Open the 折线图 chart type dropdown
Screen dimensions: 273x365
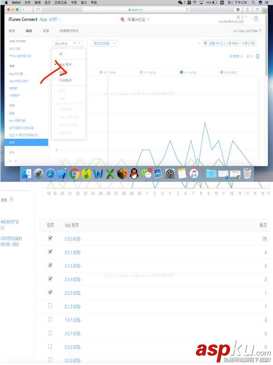236,56
